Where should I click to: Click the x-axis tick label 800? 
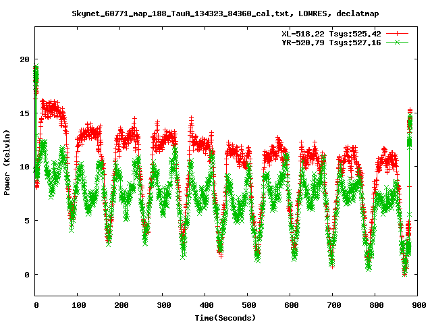click(377, 305)
